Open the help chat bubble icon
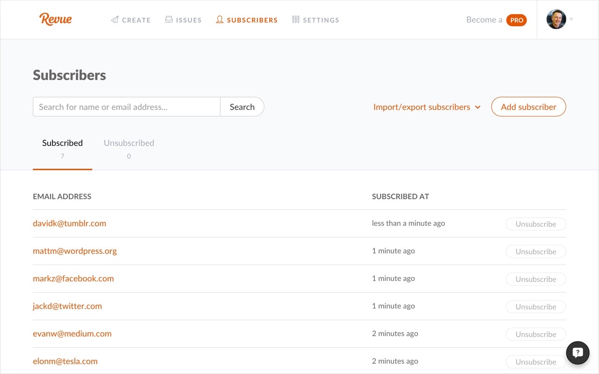This screenshot has width=599, height=374. tap(578, 352)
